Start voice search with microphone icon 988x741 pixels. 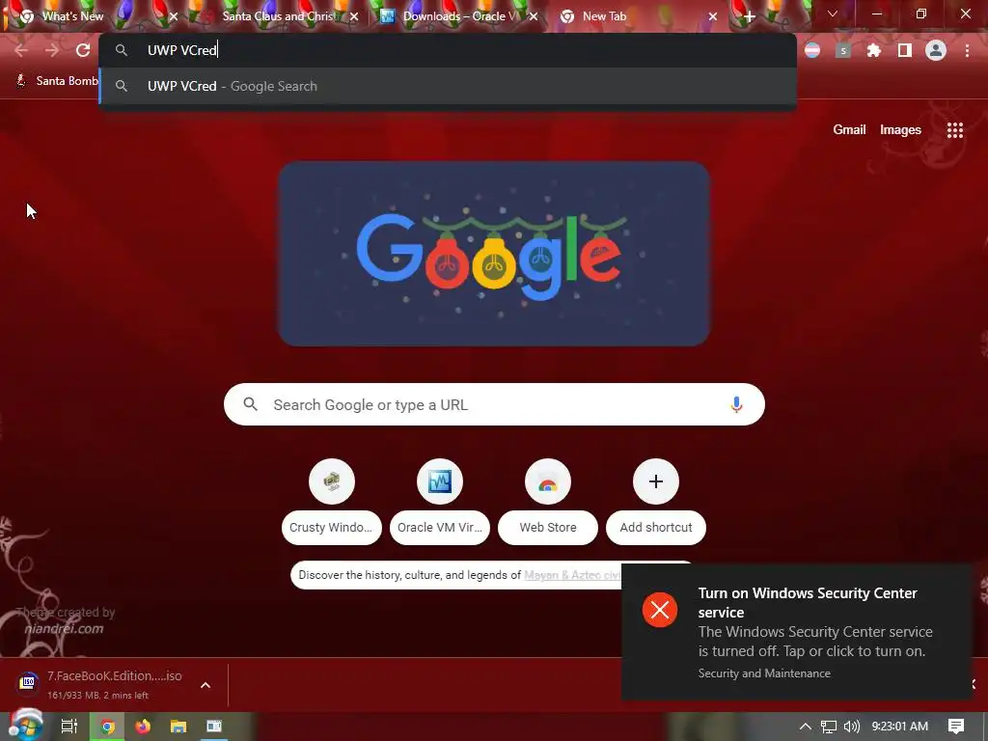[736, 404]
